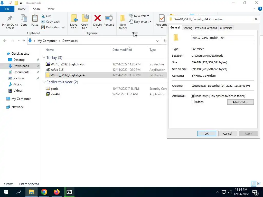Open taskbar search magnifier
Screen dimensions: 263x197
coord(18,192)
